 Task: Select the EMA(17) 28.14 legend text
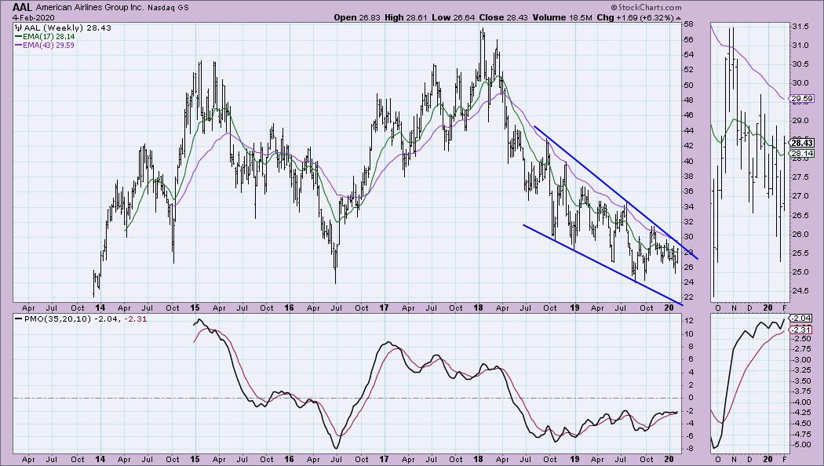(x=49, y=37)
